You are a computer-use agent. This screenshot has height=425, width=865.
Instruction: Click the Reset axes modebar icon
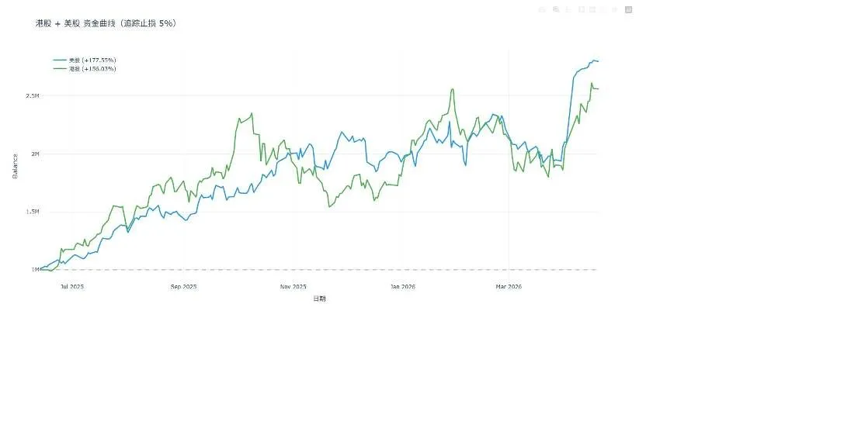click(614, 9)
